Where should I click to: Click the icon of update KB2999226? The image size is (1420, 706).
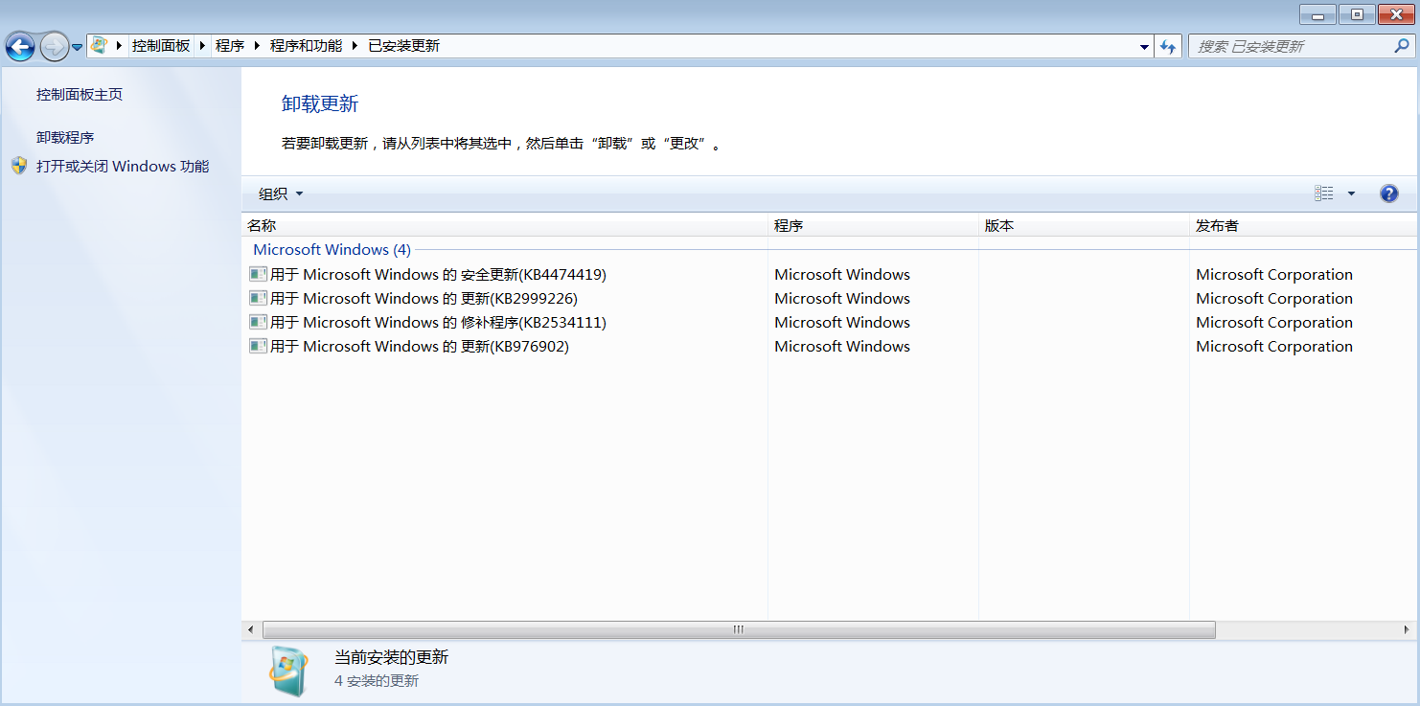point(258,298)
